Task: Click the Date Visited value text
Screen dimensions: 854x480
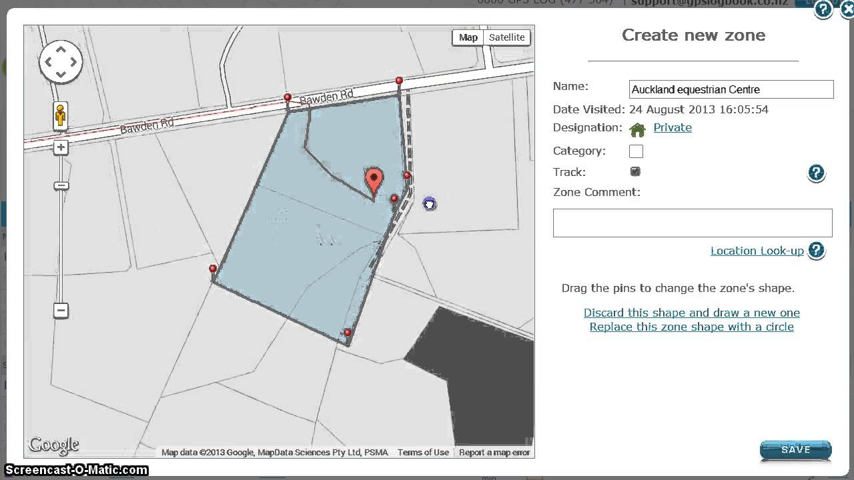Action: [x=699, y=109]
